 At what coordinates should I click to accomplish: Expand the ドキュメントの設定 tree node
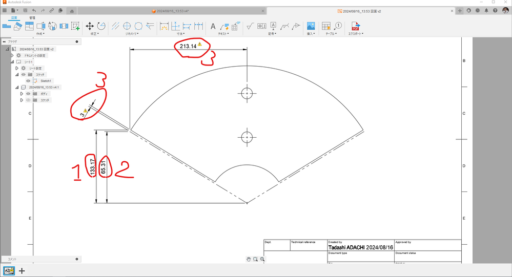pos(12,55)
